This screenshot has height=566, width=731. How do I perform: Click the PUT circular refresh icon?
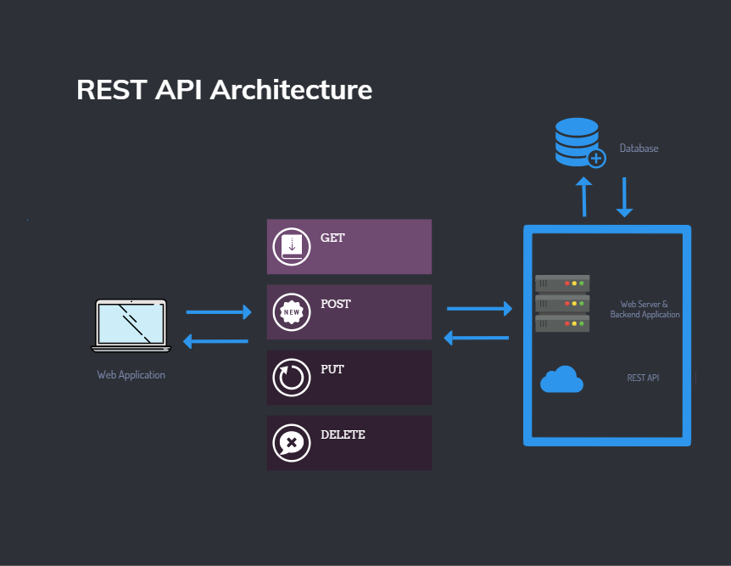(x=292, y=377)
